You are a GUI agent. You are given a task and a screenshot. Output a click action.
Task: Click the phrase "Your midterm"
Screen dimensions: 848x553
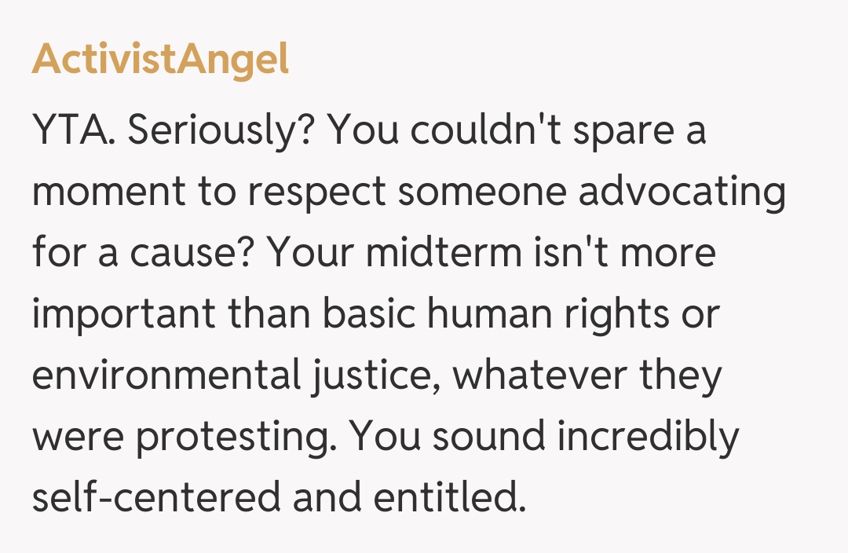coord(387,255)
